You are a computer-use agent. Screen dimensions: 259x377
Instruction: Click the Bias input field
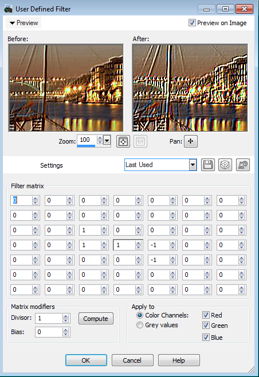(x=49, y=332)
